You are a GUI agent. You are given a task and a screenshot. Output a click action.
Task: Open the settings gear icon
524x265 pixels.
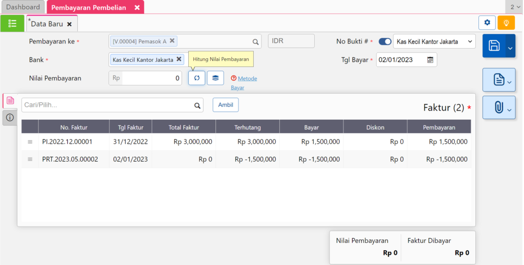(487, 23)
